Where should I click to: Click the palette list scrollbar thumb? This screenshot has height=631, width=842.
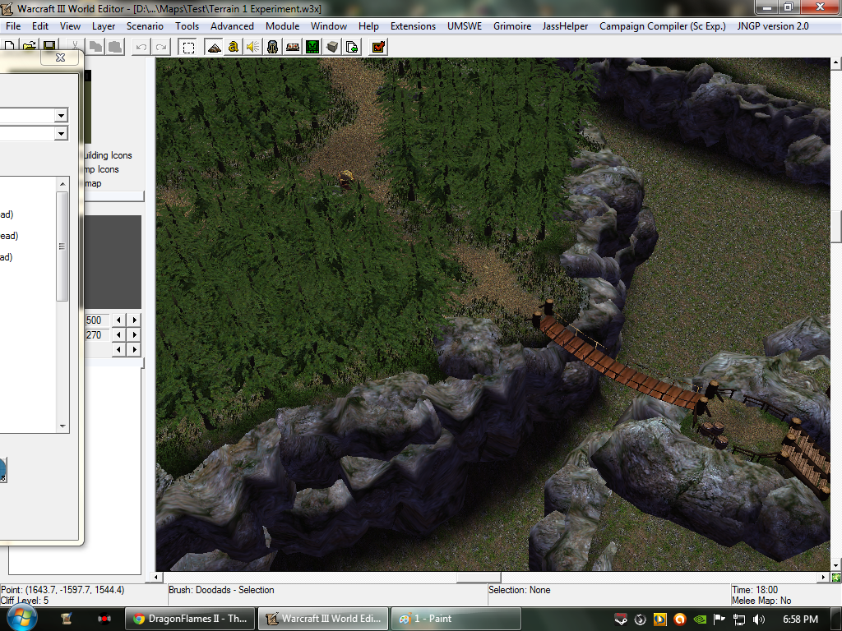point(62,246)
